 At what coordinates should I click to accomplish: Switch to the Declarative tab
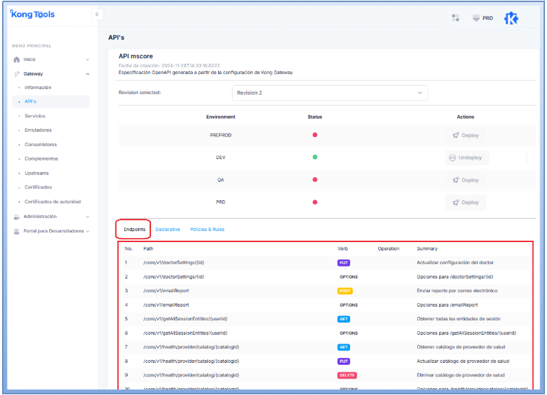pyautogui.click(x=167, y=229)
